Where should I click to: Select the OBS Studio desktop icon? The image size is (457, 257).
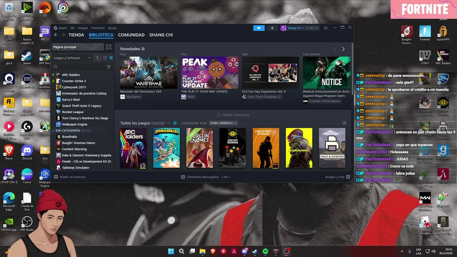pyautogui.click(x=27, y=224)
